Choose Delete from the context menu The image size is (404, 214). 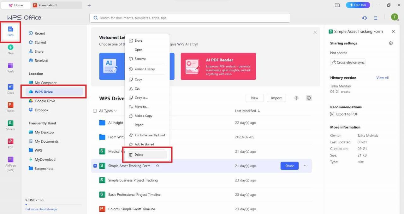139,155
